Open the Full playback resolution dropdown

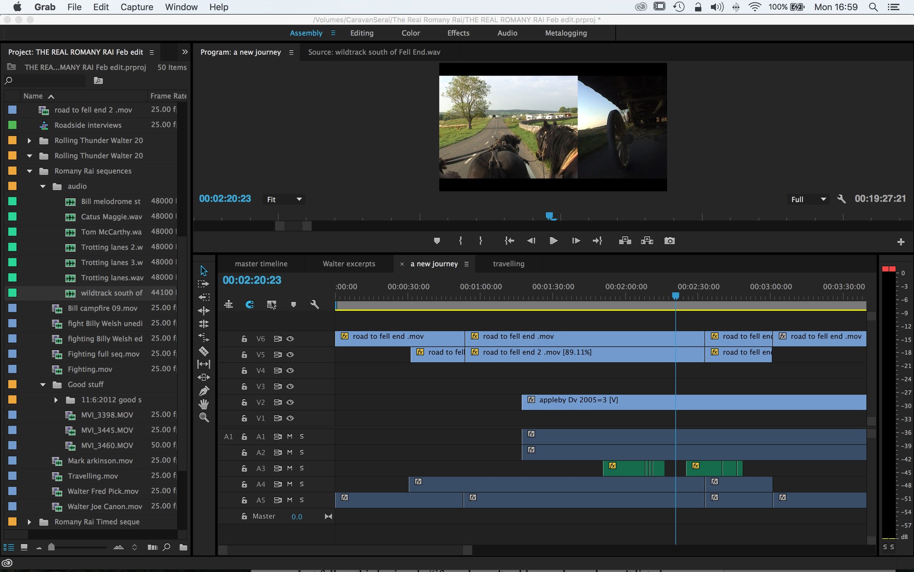808,199
